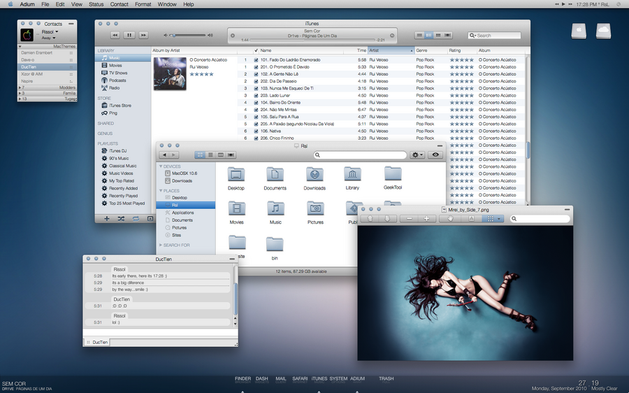Collapse PLACES section in Finder sidebar
The image size is (629, 393).
[x=161, y=191]
